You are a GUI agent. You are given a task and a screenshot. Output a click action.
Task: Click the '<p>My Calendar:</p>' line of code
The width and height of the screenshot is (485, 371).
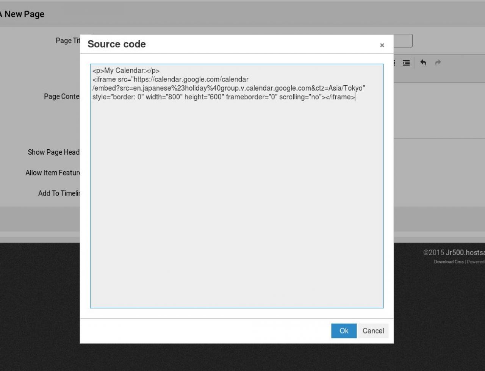click(126, 71)
